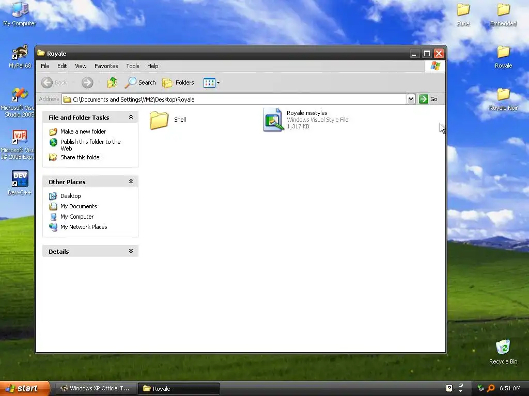Click the Windows flag logo in the menu bar
529x396 pixels.
point(435,66)
